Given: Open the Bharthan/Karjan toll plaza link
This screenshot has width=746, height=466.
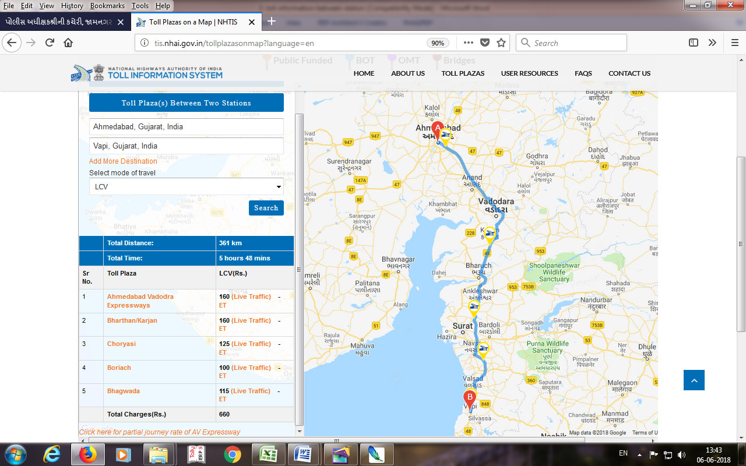Looking at the screenshot, I should [x=132, y=320].
